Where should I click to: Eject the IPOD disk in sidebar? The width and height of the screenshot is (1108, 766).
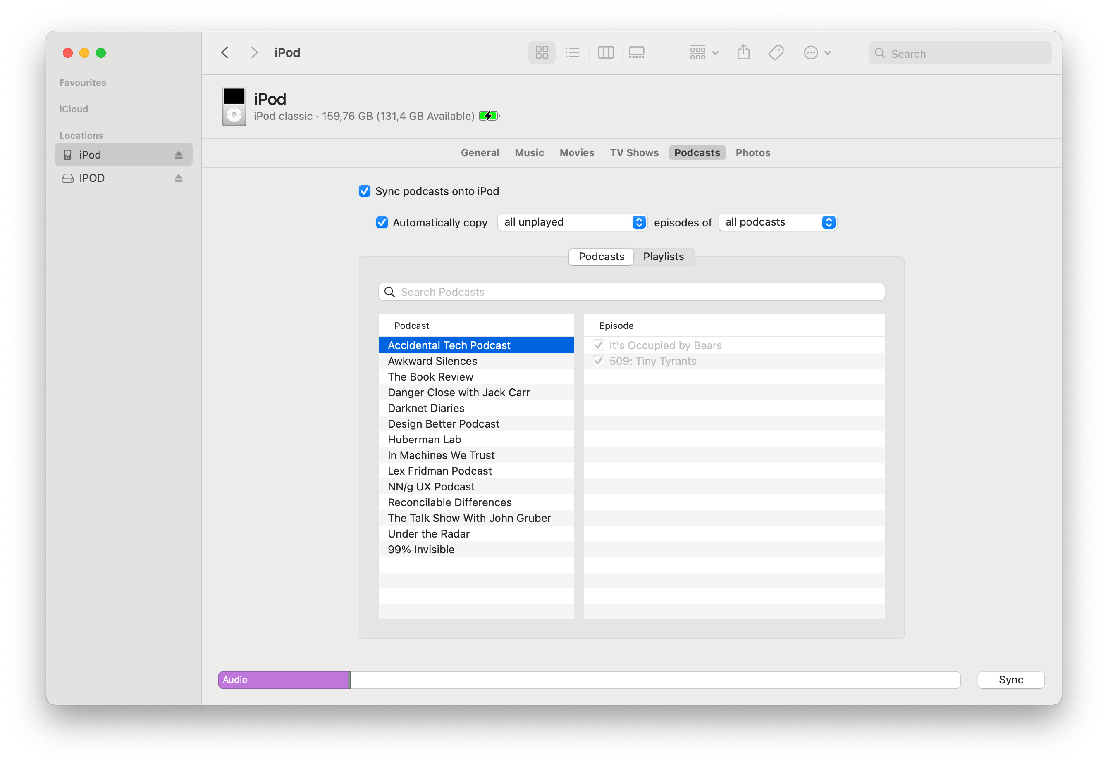[x=179, y=178]
